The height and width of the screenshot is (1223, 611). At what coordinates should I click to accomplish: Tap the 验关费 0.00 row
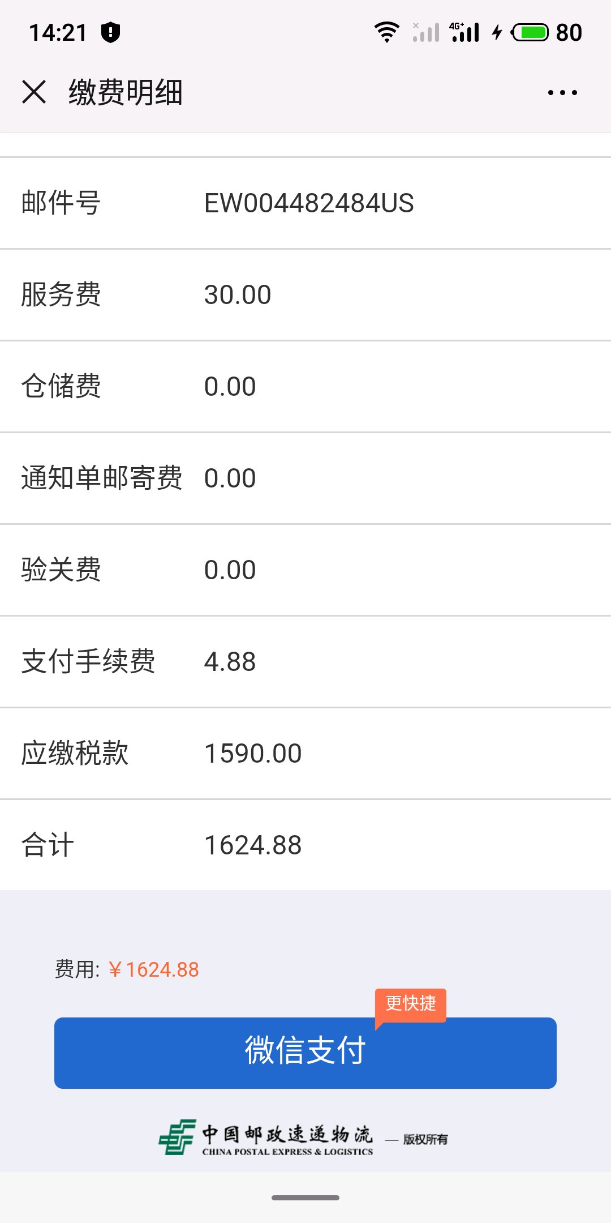(305, 570)
